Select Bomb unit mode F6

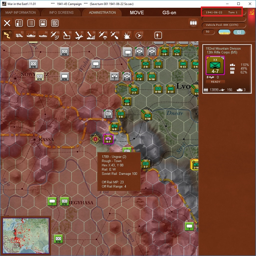pos(67,35)
